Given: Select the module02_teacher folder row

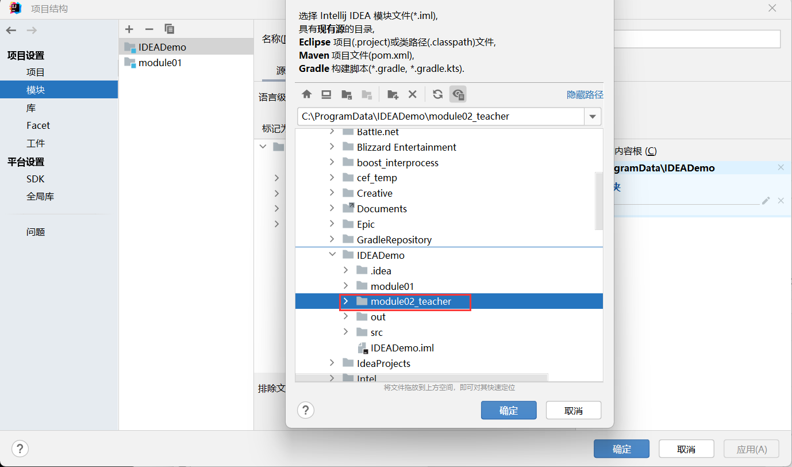Looking at the screenshot, I should (449, 301).
